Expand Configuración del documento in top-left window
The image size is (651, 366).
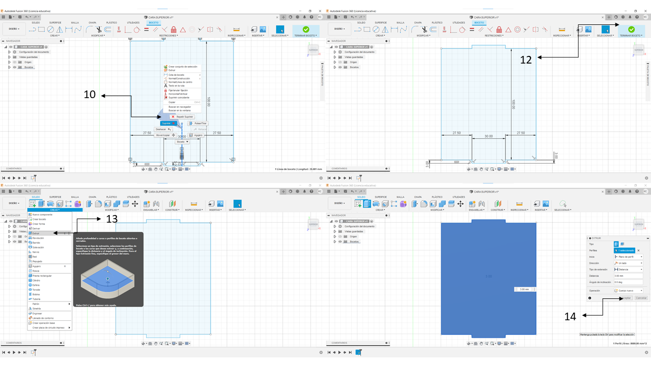point(9,52)
